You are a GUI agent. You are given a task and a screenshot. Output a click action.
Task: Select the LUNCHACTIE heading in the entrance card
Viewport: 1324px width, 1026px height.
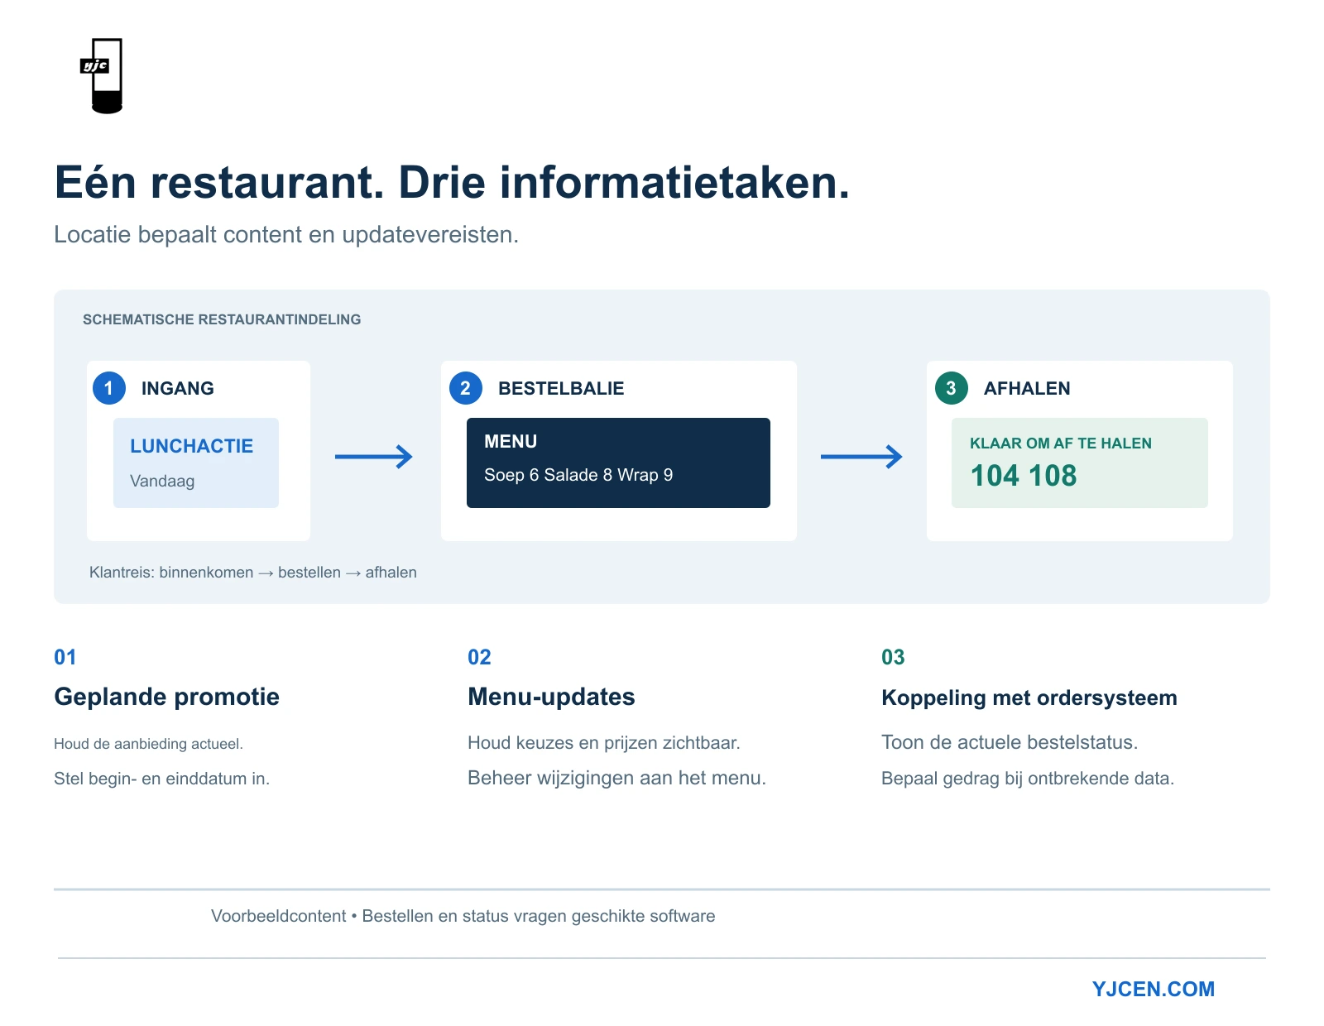(x=192, y=446)
